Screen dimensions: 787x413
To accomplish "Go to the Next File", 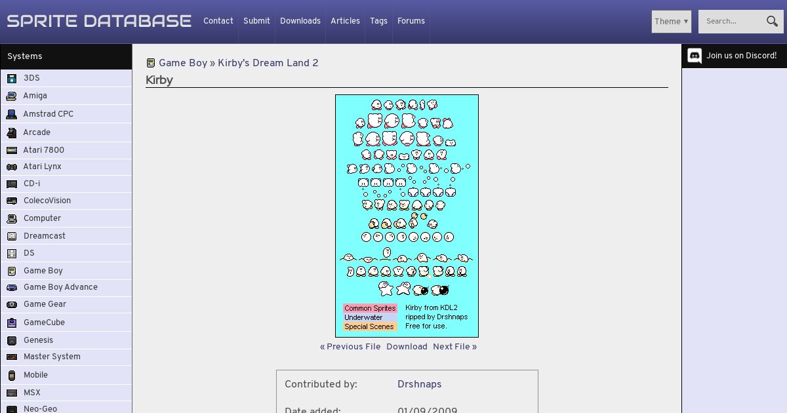I will click(x=454, y=347).
